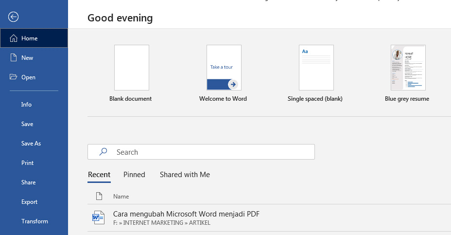Open the Info page

pyautogui.click(x=26, y=105)
